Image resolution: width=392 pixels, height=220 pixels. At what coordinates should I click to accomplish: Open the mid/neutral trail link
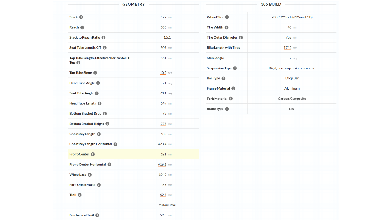167,205
